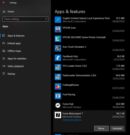130x135 pixels.
Task: Select the Euro Truck Simulator 2 name
Action: [74, 47]
